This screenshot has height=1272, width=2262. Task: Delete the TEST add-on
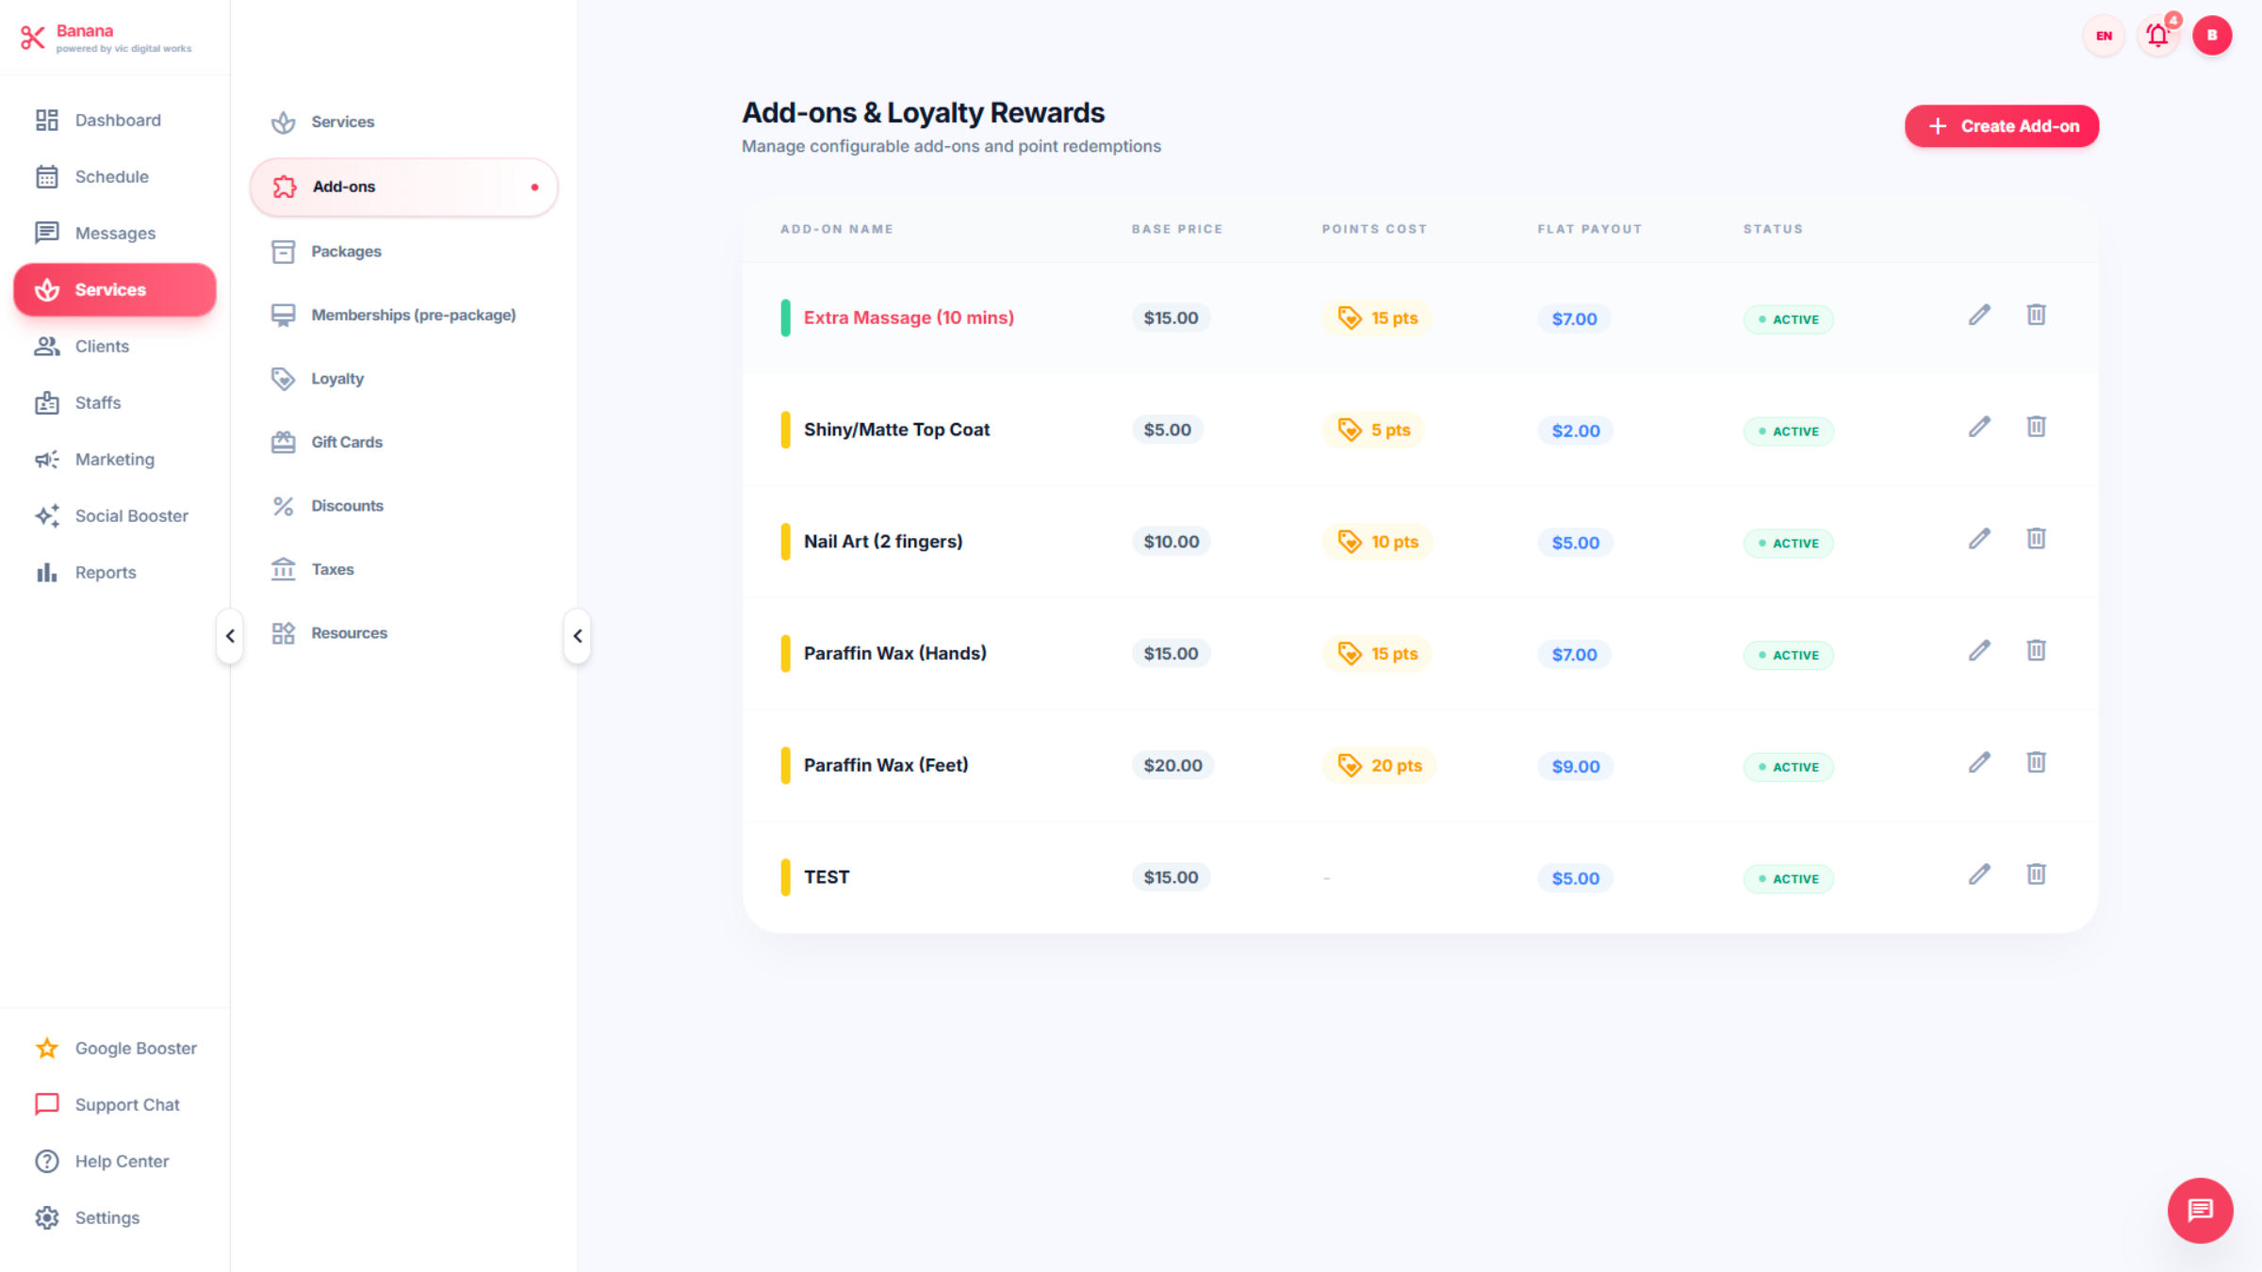click(x=2036, y=874)
